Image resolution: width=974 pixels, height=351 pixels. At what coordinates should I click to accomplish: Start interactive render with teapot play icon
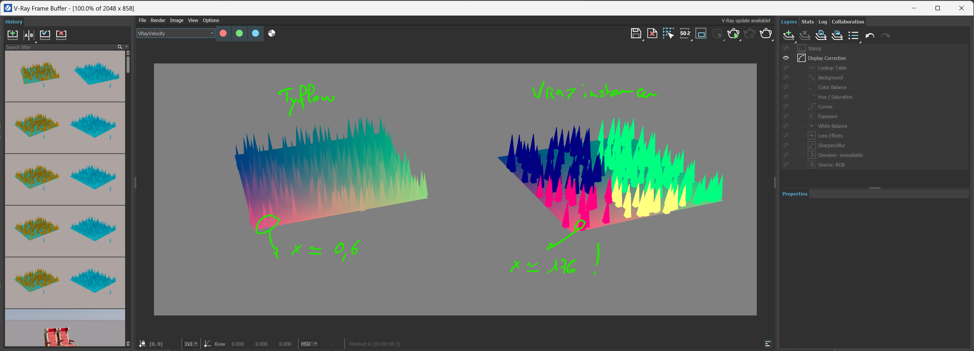coord(733,34)
